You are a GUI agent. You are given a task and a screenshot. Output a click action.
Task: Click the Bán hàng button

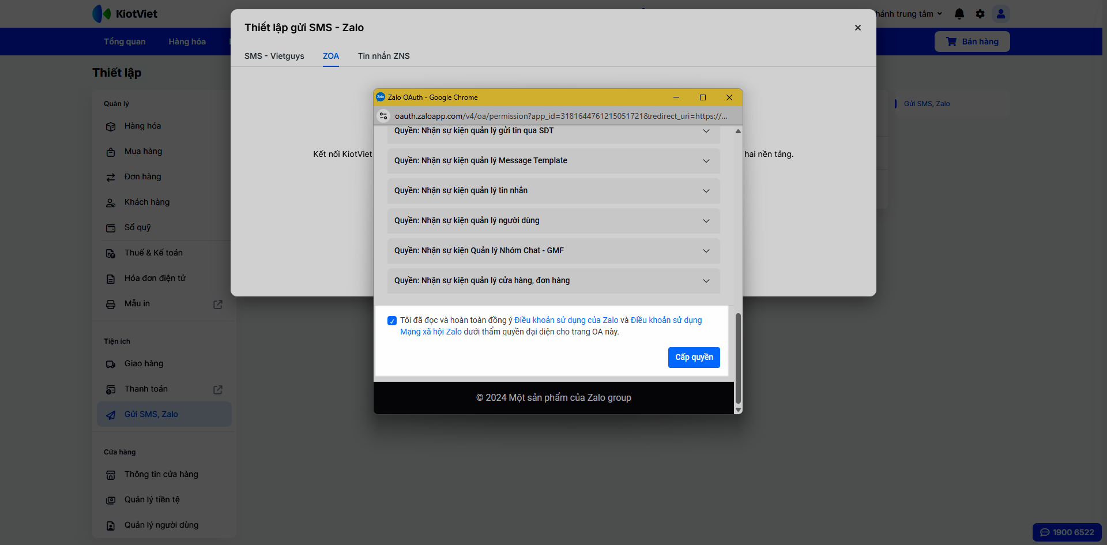[972, 42]
